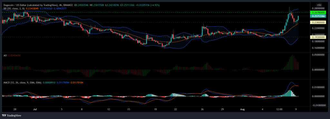Click the 0.28000000 price axis label
Screen dimensions: 330x119
coord(318,9)
